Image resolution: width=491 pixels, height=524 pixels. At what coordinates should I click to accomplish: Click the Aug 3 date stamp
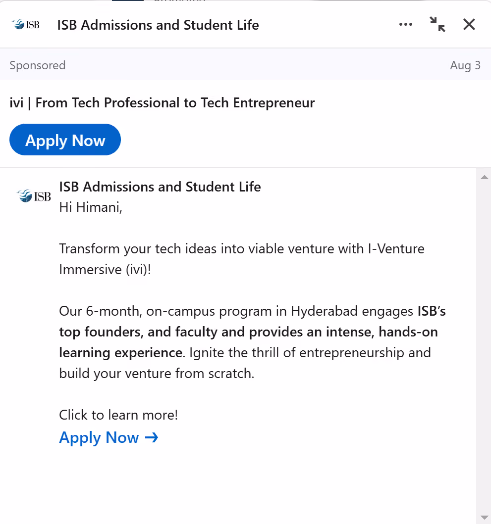click(465, 65)
